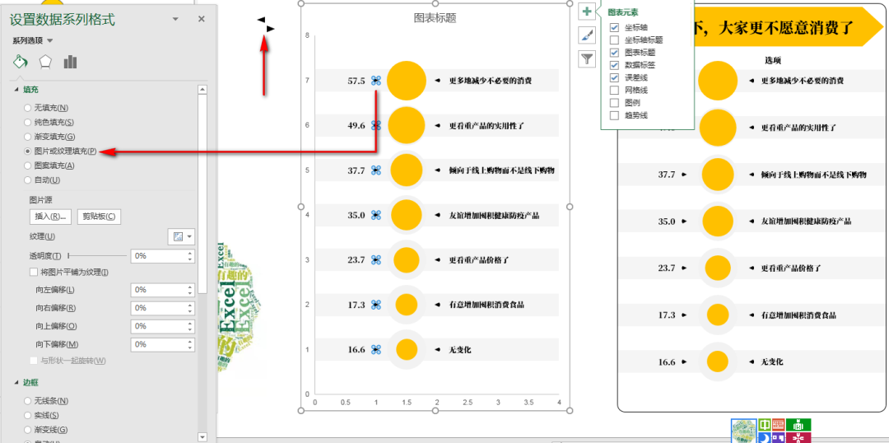889x443 pixels.
Task: Check 图例 in chart elements
Action: click(614, 103)
